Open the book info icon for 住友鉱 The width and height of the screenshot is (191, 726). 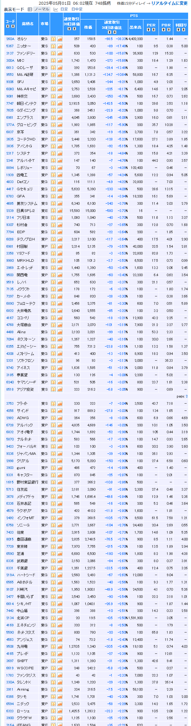[x=53, y=489]
